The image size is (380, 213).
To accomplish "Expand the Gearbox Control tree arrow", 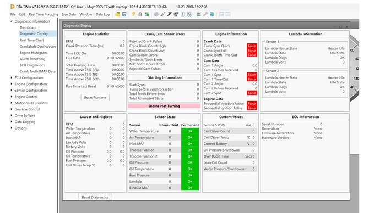I will (12, 109).
